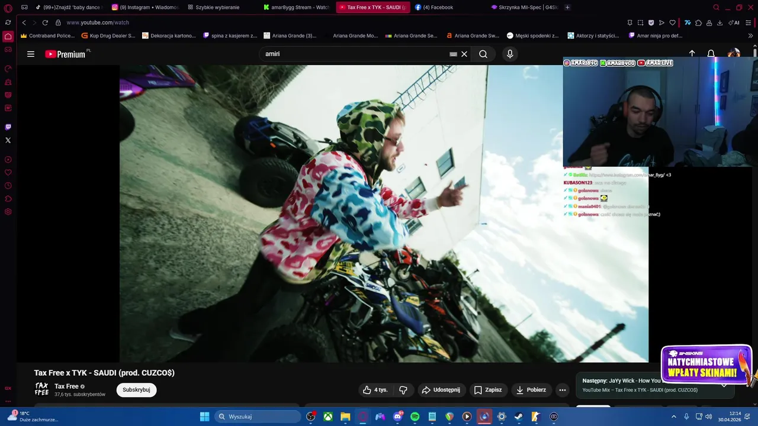Dislike the video with thumbs down
The width and height of the screenshot is (758, 426).
403,390
